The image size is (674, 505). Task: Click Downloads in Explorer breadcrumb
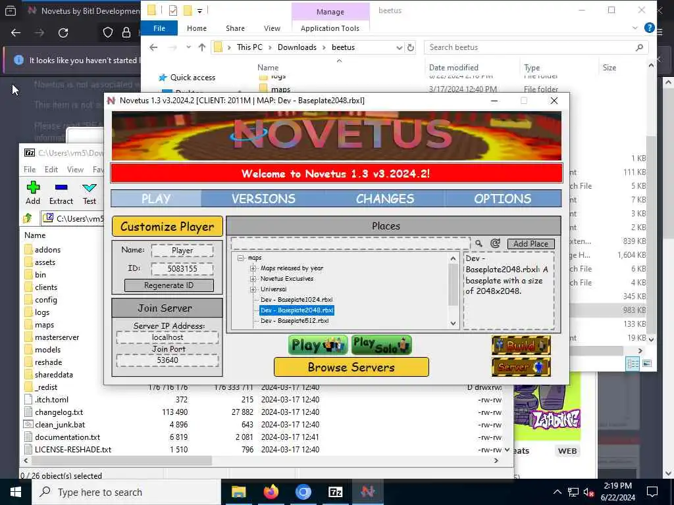click(x=297, y=47)
